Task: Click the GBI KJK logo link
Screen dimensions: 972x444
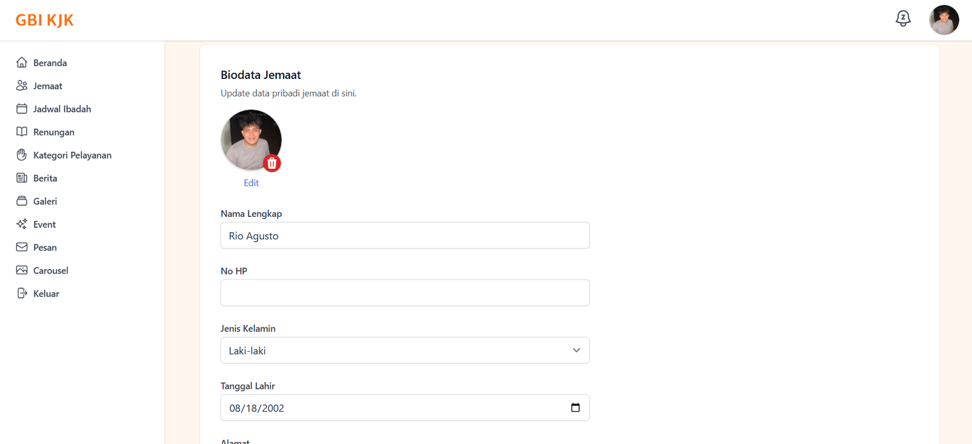Action: point(44,20)
